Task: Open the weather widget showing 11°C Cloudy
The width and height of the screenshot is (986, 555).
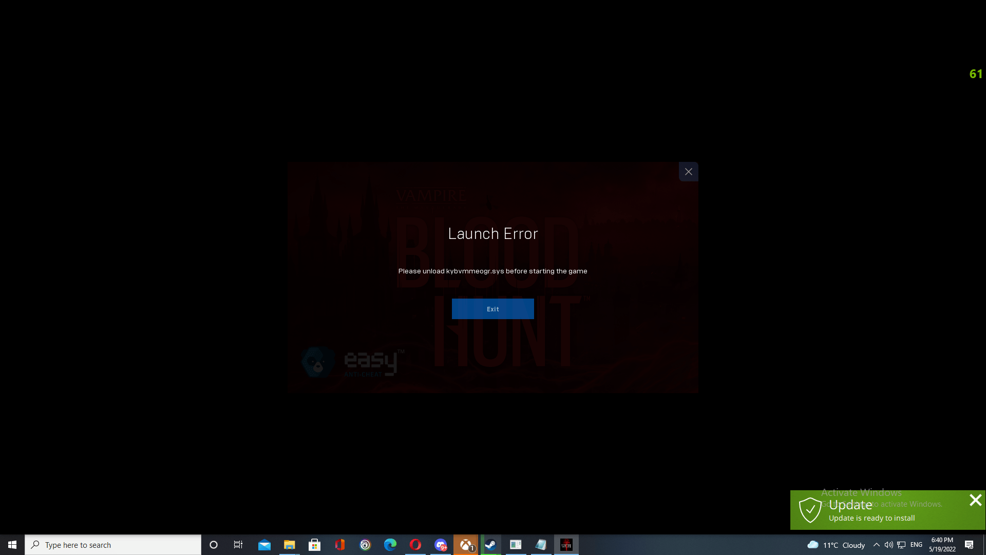Action: click(x=836, y=545)
